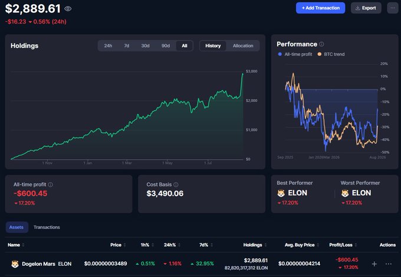Viewport: 401px width, 277px height.
Task: Click the Worst Performer ELON coin icon
Action: click(x=345, y=193)
